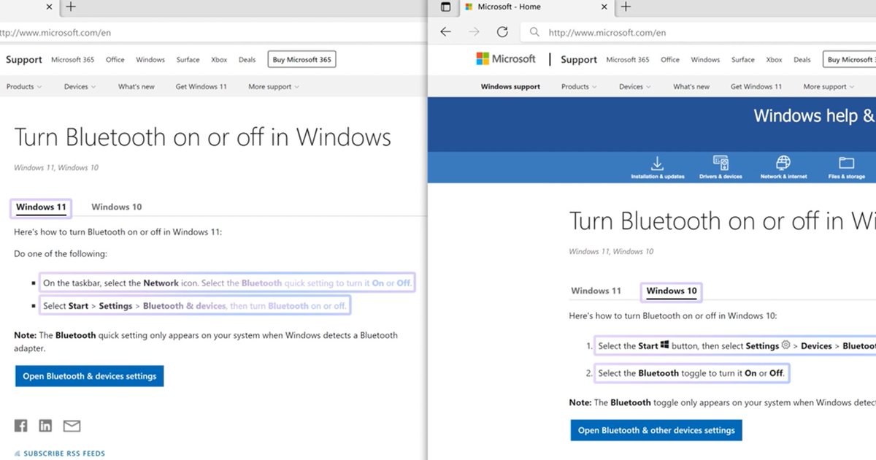876x460 pixels.
Task: Open Surface link in right browser window
Action: tap(742, 60)
